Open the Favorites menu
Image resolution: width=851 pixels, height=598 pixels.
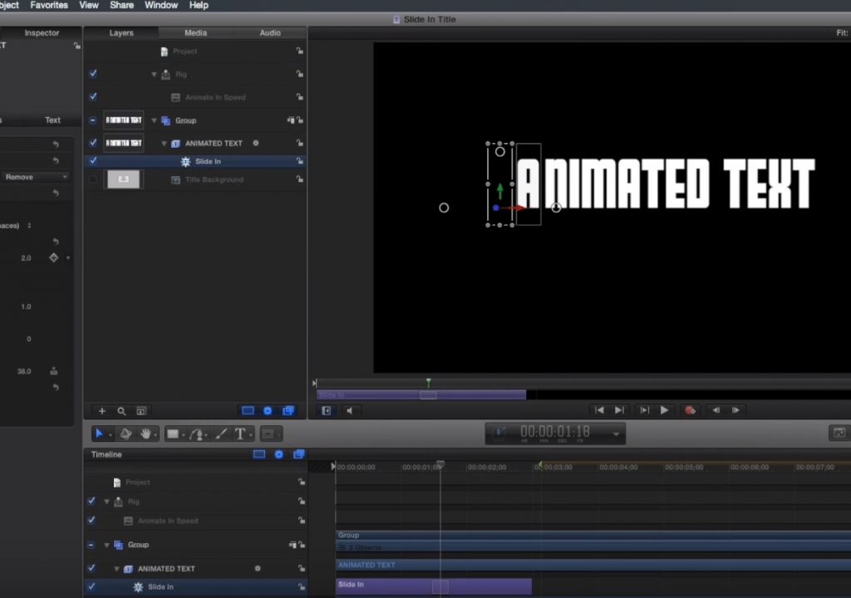point(49,5)
